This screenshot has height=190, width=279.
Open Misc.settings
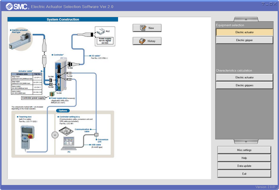pos(244,150)
